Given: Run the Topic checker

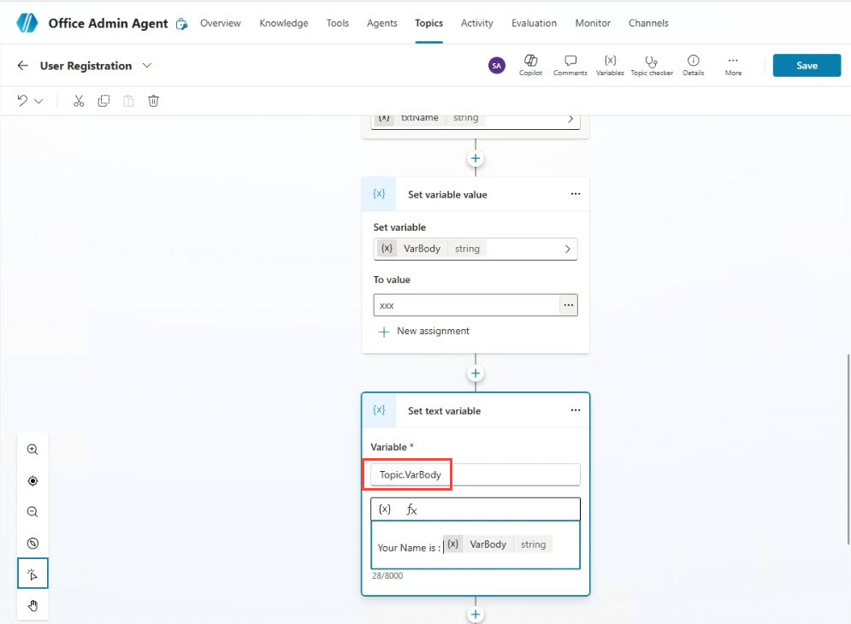Looking at the screenshot, I should [651, 65].
